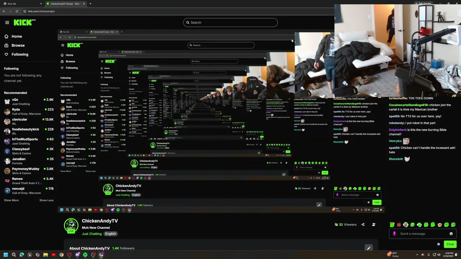461x259 pixels.
Task: Click the share stream icon
Action: click(x=363, y=224)
